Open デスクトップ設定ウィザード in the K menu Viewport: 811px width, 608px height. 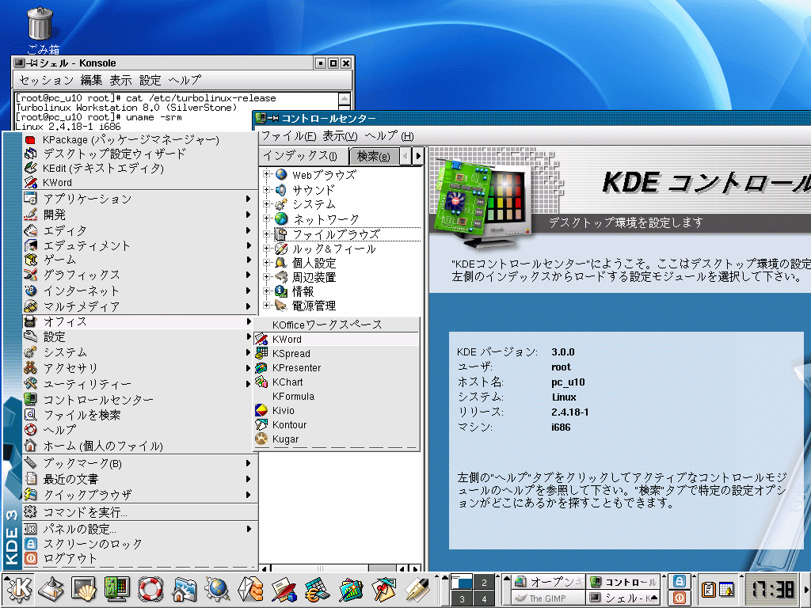140,154
